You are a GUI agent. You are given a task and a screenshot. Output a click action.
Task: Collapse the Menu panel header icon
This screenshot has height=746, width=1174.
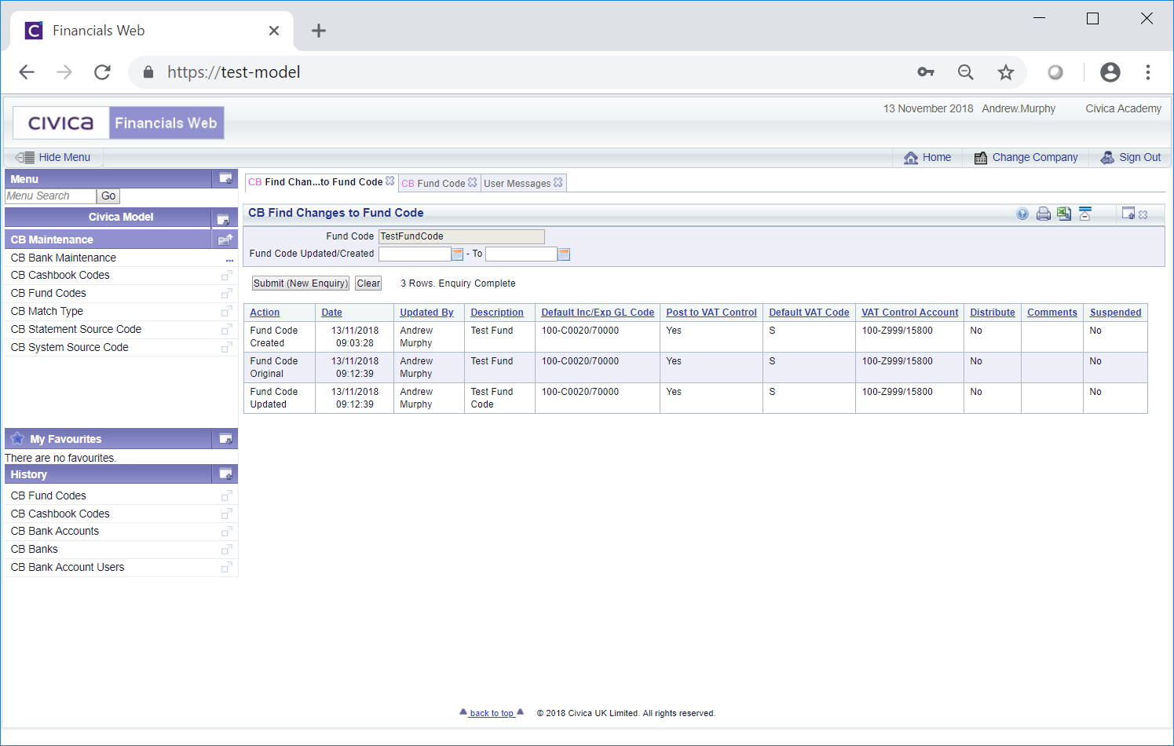point(225,179)
